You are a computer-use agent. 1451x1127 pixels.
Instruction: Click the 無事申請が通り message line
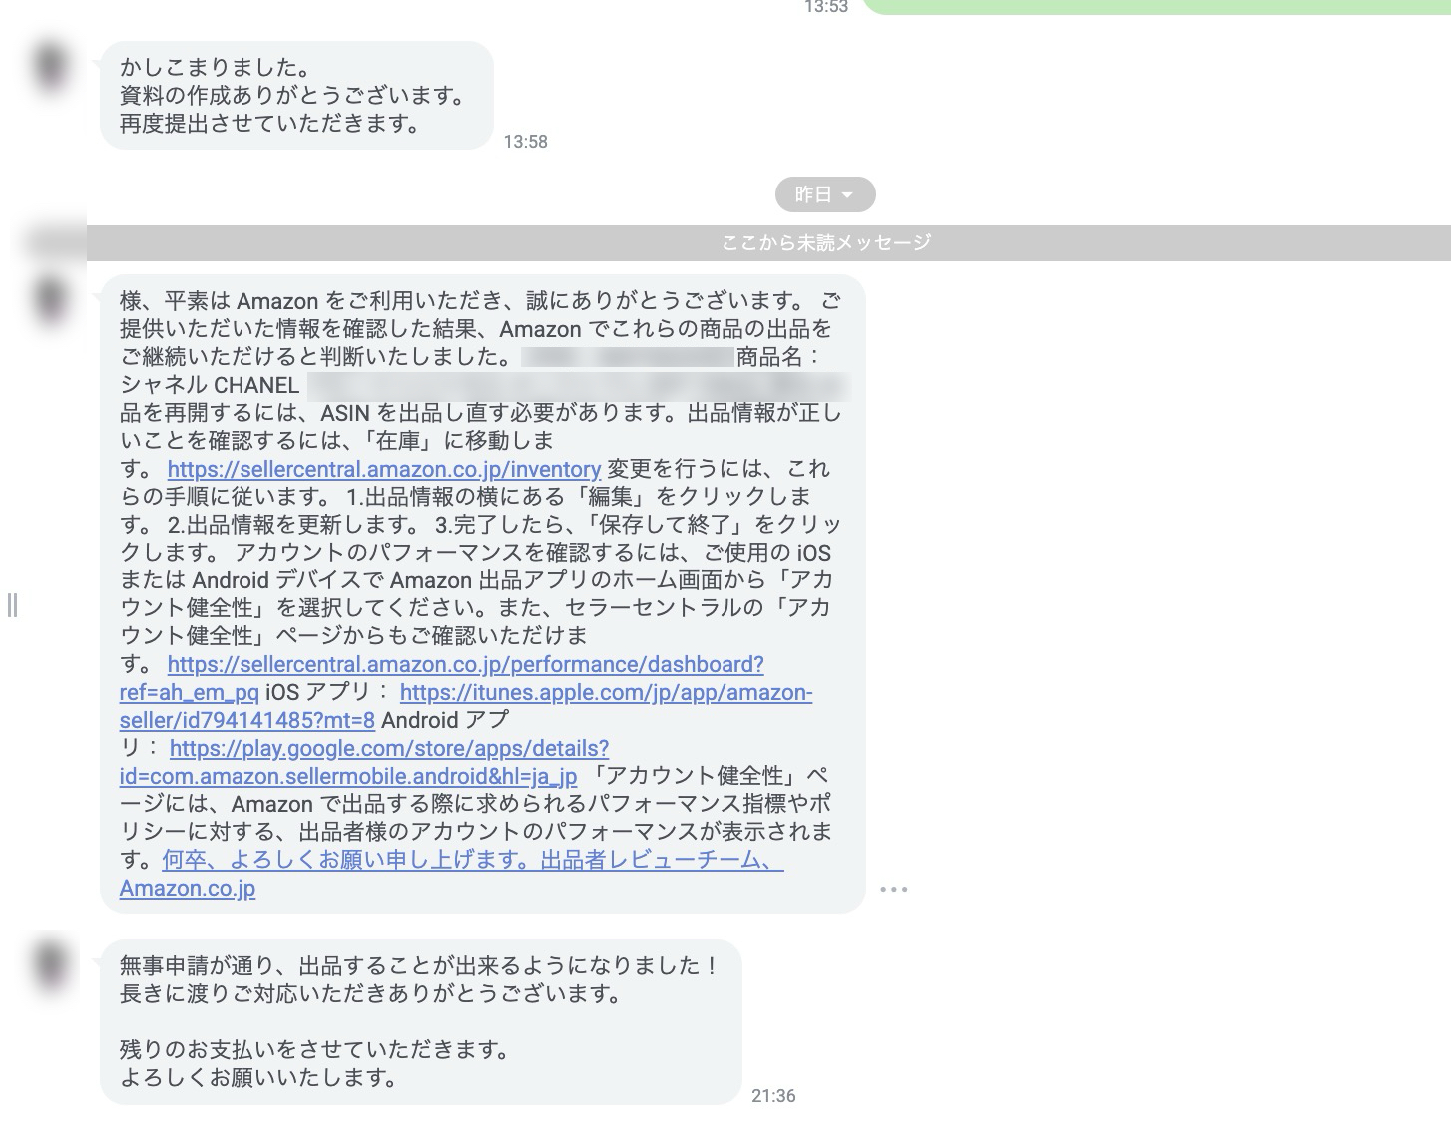point(419,965)
